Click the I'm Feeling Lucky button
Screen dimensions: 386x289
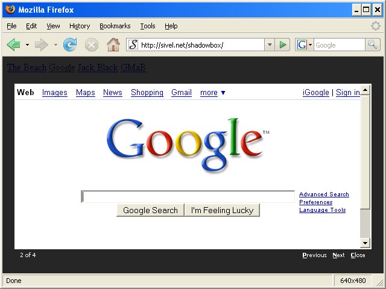point(222,210)
